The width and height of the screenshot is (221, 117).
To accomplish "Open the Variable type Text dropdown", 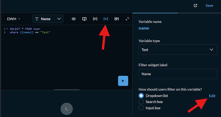I will [x=177, y=50].
